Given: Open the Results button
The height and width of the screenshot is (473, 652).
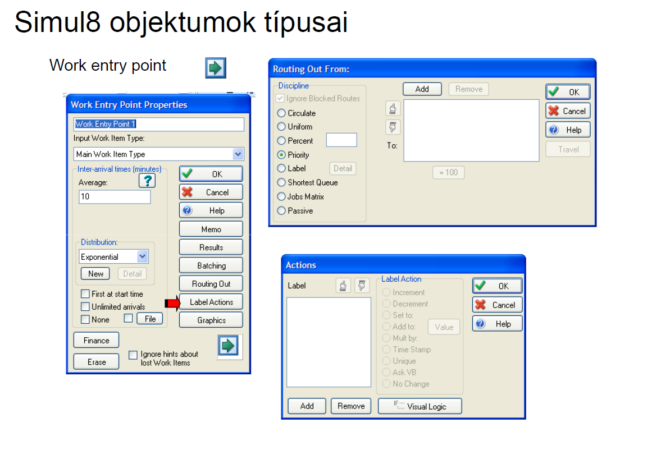Looking at the screenshot, I should tap(211, 247).
